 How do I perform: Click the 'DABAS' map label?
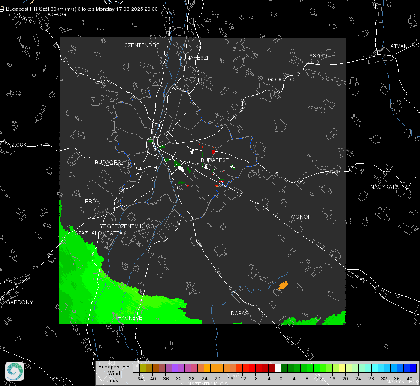[240, 313]
